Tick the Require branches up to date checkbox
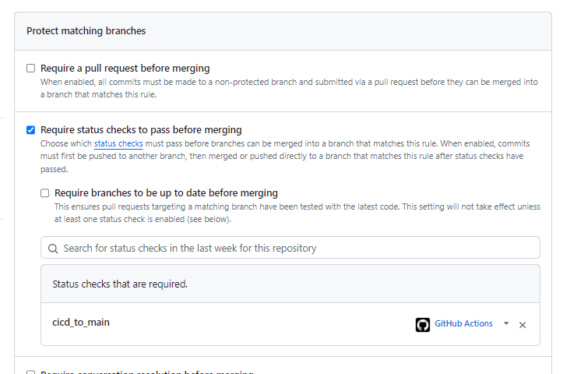This screenshot has height=374, width=570. [x=44, y=192]
